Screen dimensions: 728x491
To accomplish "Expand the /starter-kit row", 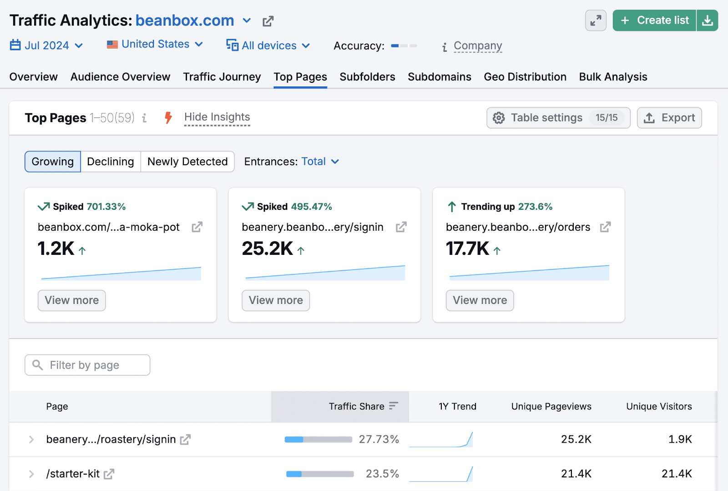I will click(x=31, y=474).
